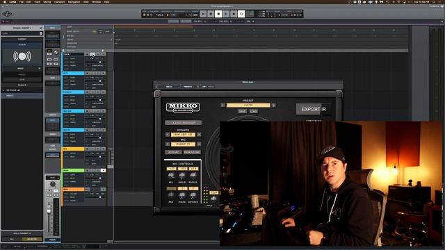
Task: Select the previous mic with the left arrow
Action: point(168,144)
